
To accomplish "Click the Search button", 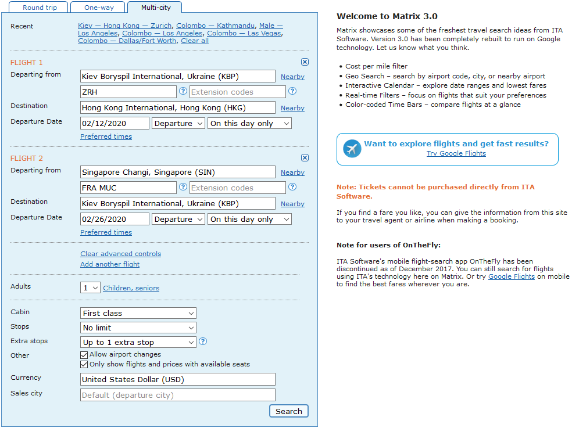I will 289,411.
